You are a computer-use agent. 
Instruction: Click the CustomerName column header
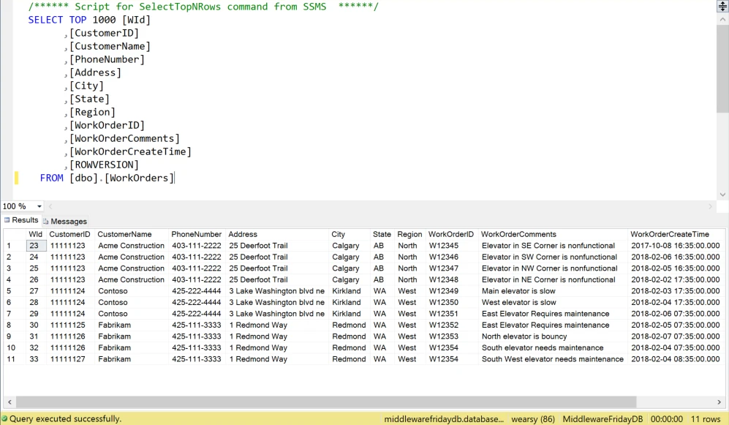[x=125, y=234]
